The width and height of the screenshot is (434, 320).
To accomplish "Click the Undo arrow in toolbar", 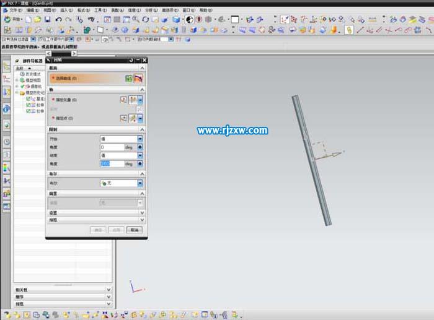I will [x=58, y=20].
